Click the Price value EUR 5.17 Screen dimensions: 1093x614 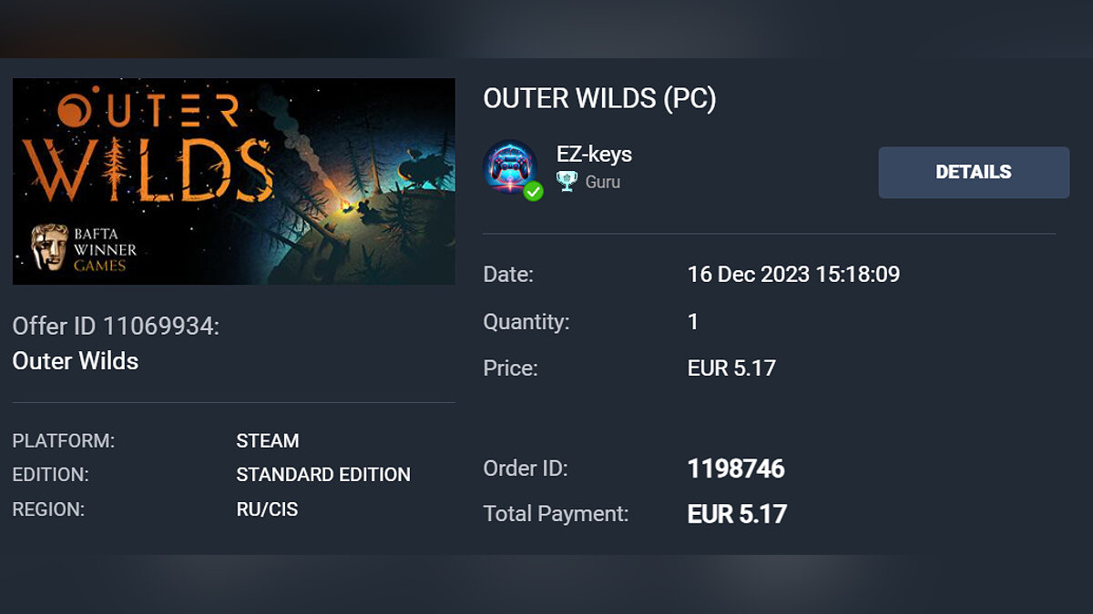[731, 368]
